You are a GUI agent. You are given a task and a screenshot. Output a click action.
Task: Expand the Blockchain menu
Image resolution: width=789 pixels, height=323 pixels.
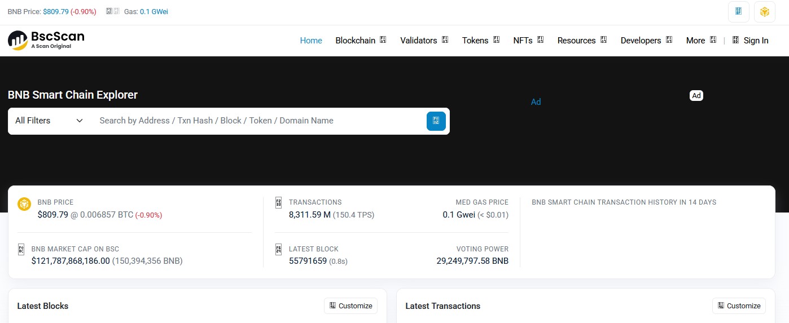coord(360,41)
